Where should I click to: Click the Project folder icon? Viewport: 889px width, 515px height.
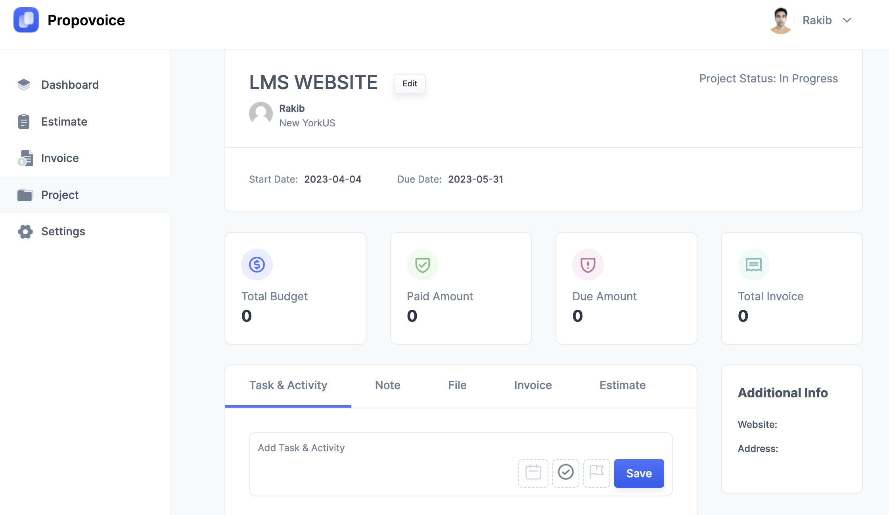[x=25, y=195]
